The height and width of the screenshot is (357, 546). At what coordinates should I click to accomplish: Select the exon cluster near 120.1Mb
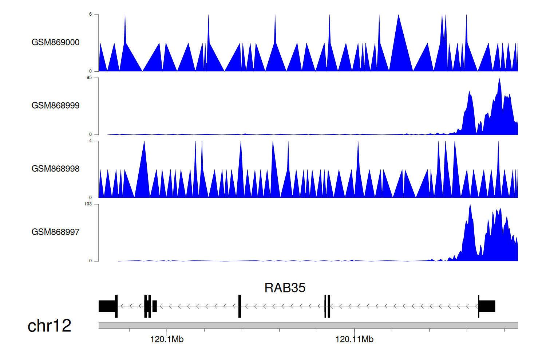coord(150,306)
